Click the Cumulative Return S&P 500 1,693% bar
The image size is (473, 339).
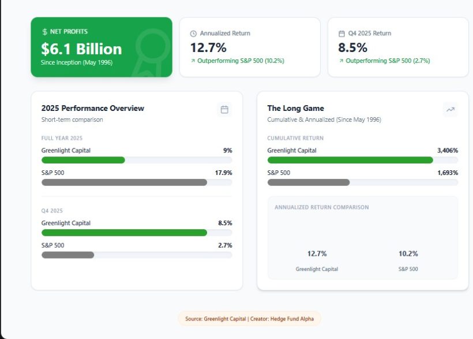[309, 182]
